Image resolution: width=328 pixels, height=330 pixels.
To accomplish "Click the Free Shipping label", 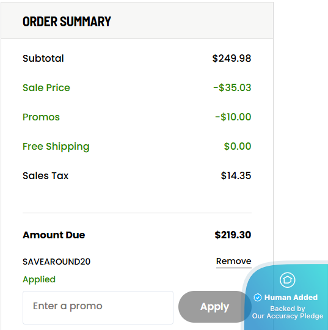I will (x=56, y=147).
